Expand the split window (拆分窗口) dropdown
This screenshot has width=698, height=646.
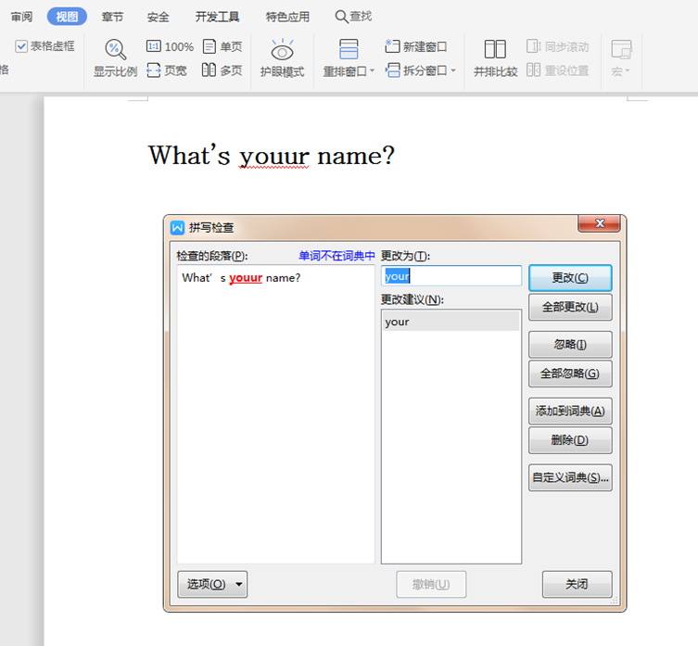[453, 71]
